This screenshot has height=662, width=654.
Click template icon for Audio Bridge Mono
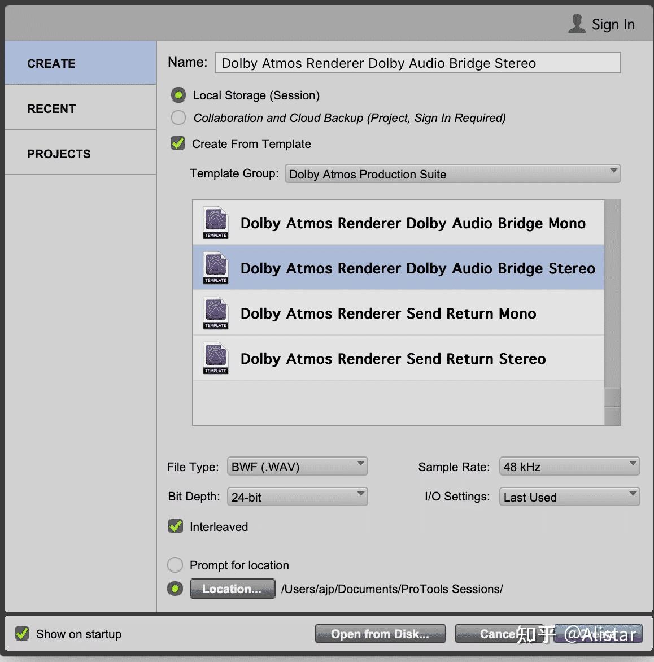click(x=215, y=223)
